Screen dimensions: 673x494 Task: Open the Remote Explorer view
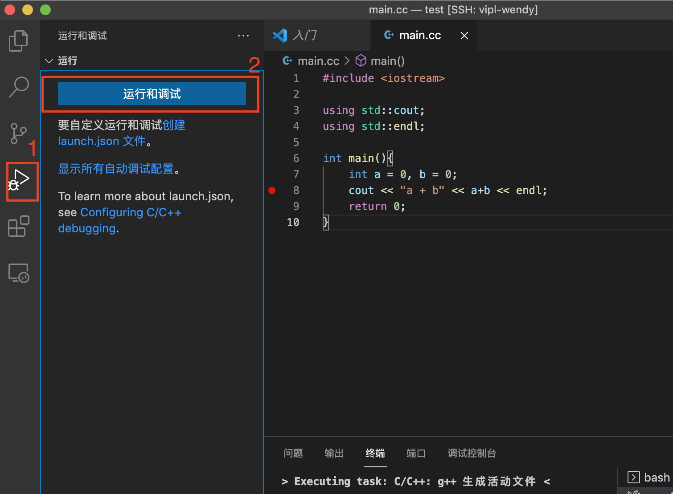[x=19, y=273]
